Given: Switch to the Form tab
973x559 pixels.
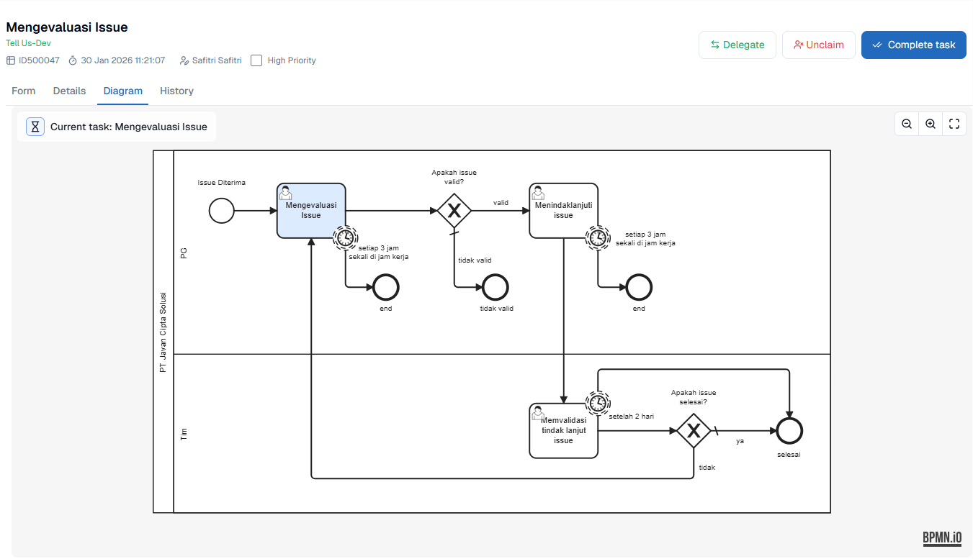Looking at the screenshot, I should point(23,91).
